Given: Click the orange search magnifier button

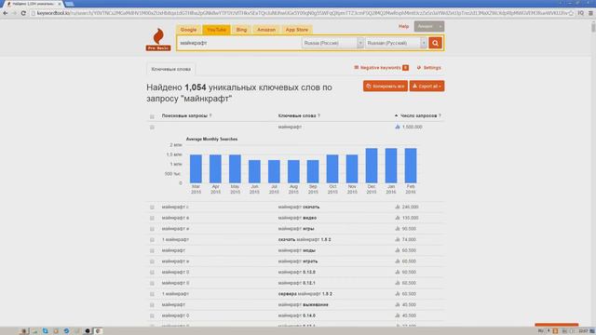Looking at the screenshot, I should point(435,43).
